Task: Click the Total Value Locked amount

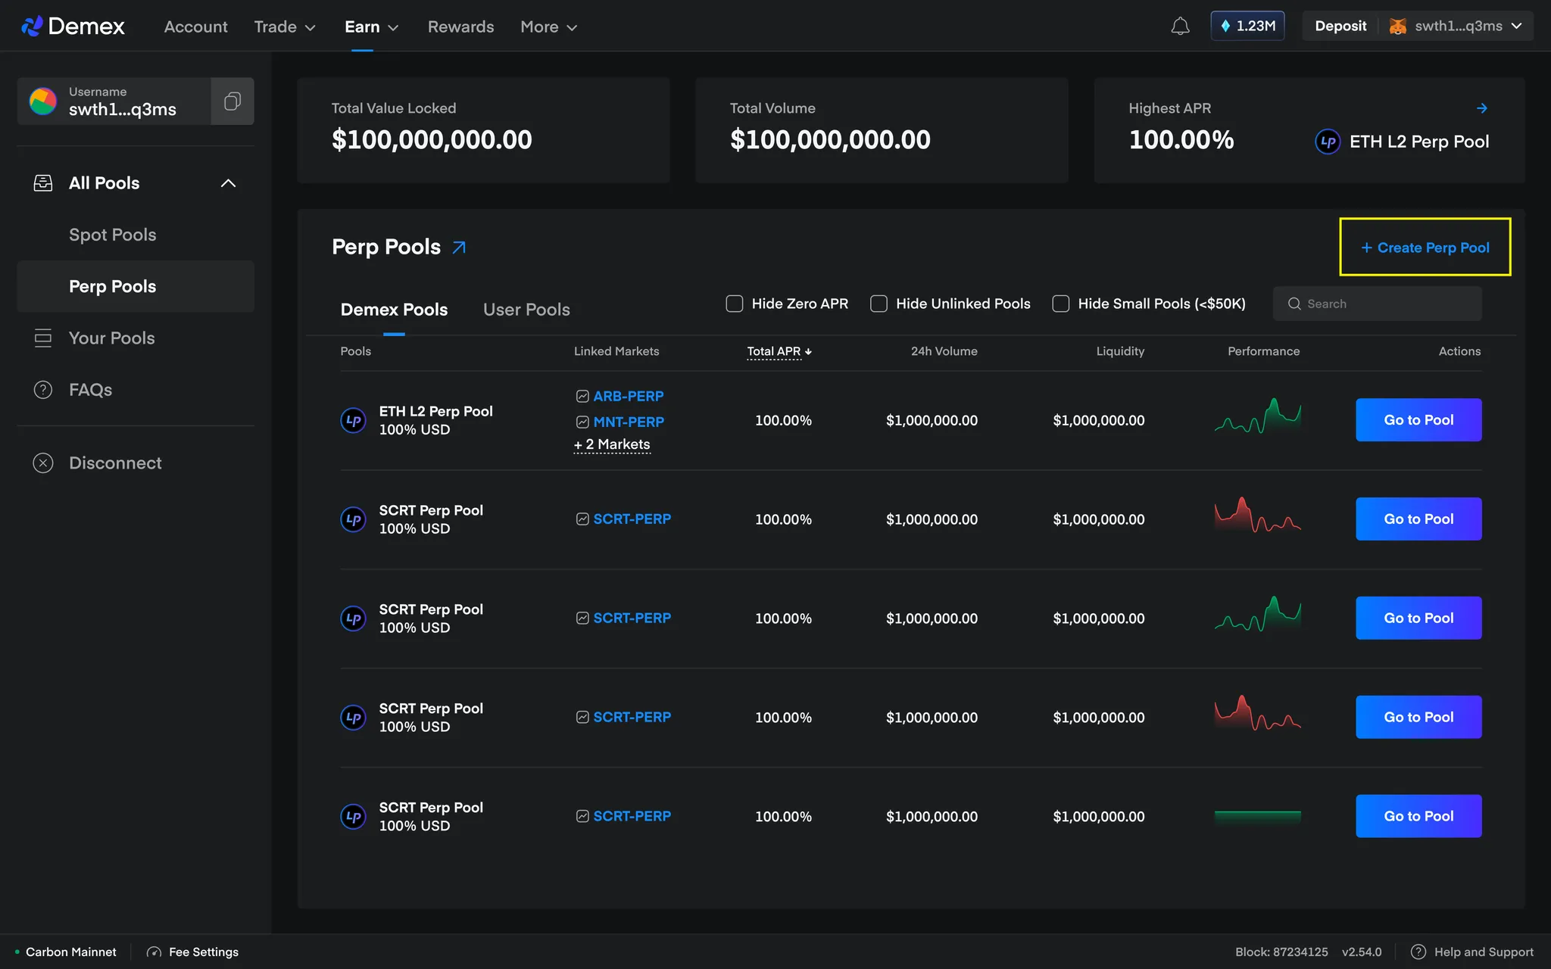Action: click(432, 140)
